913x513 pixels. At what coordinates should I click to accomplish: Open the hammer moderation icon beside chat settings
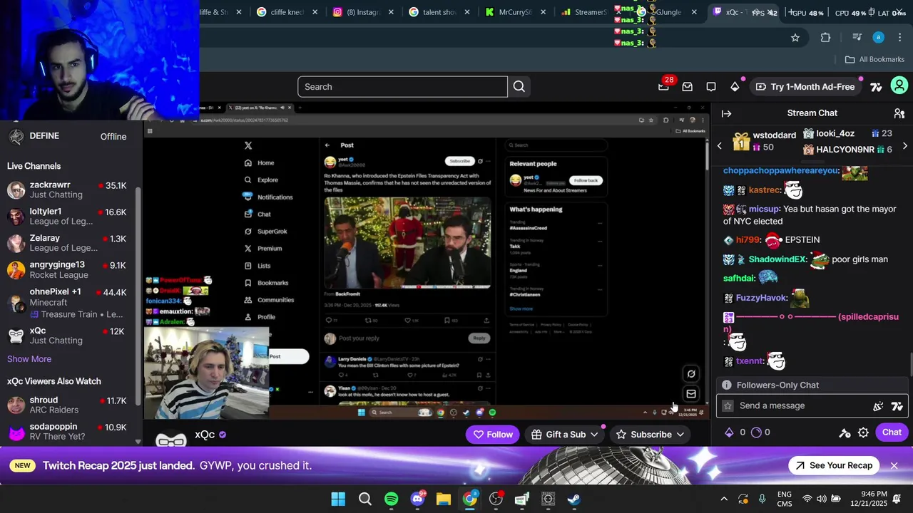coord(845,432)
